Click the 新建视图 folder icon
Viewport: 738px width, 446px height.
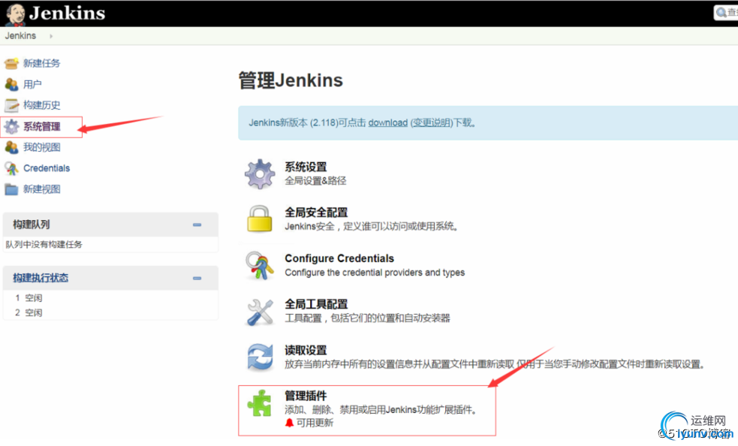(x=12, y=189)
